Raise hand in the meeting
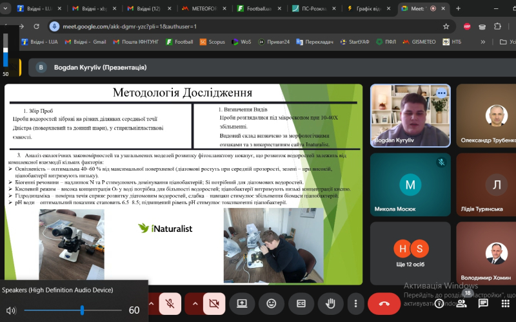The image size is (516, 322). point(331,303)
